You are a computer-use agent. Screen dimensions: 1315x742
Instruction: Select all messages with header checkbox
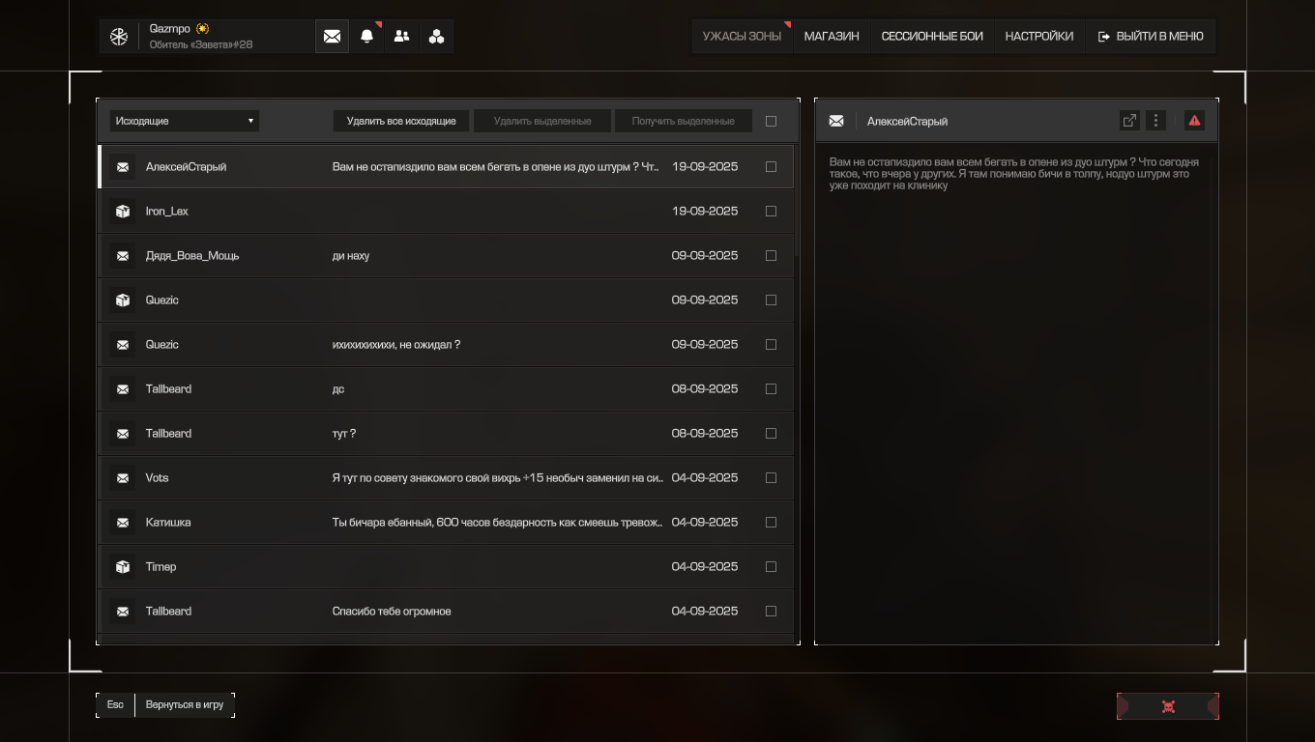[x=771, y=122]
